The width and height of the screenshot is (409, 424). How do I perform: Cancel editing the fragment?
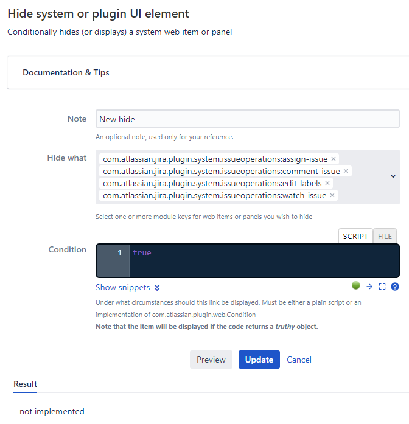(299, 360)
